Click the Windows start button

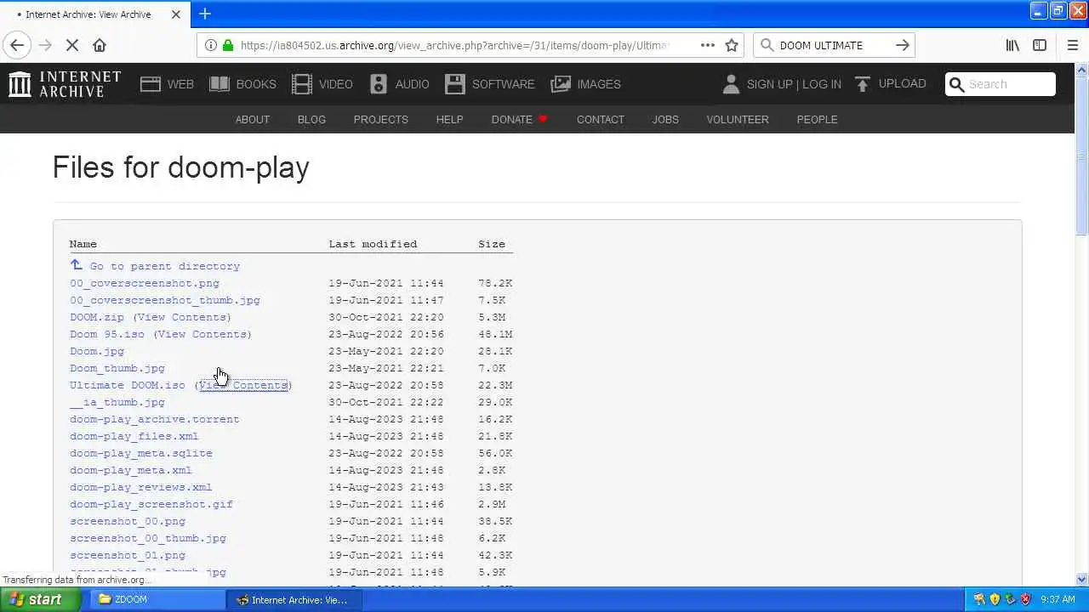coord(41,599)
